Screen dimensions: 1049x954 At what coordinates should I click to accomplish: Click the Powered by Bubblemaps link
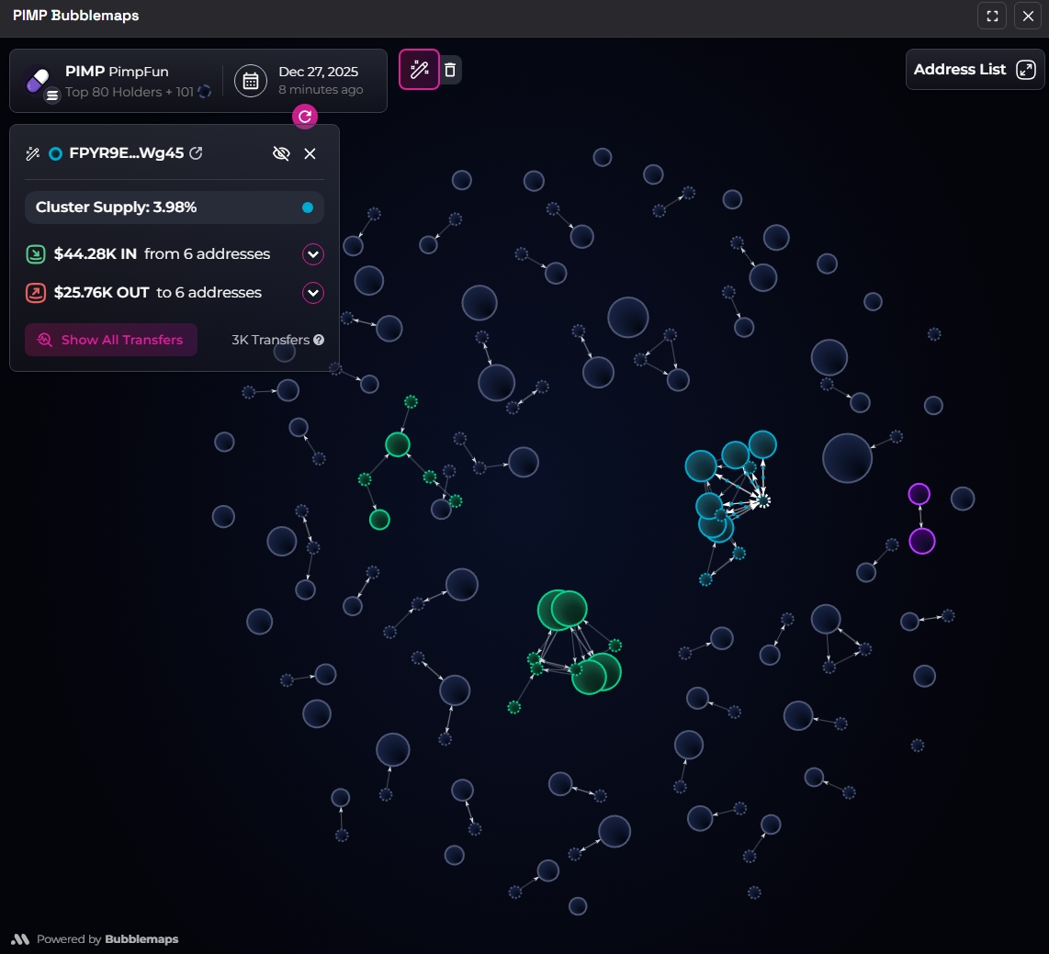point(95,938)
